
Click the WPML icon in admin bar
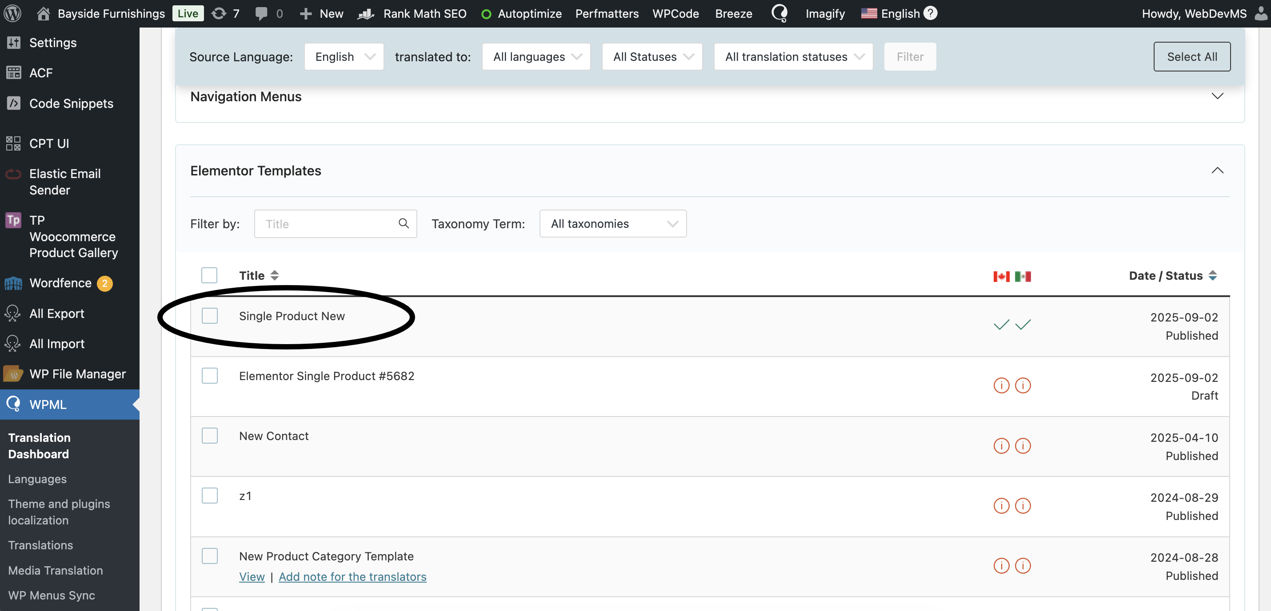(x=779, y=13)
